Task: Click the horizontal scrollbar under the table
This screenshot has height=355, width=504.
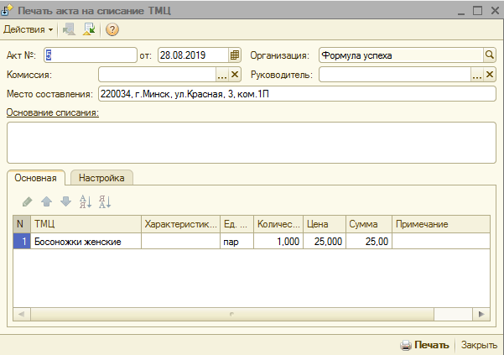Action: tap(252, 315)
